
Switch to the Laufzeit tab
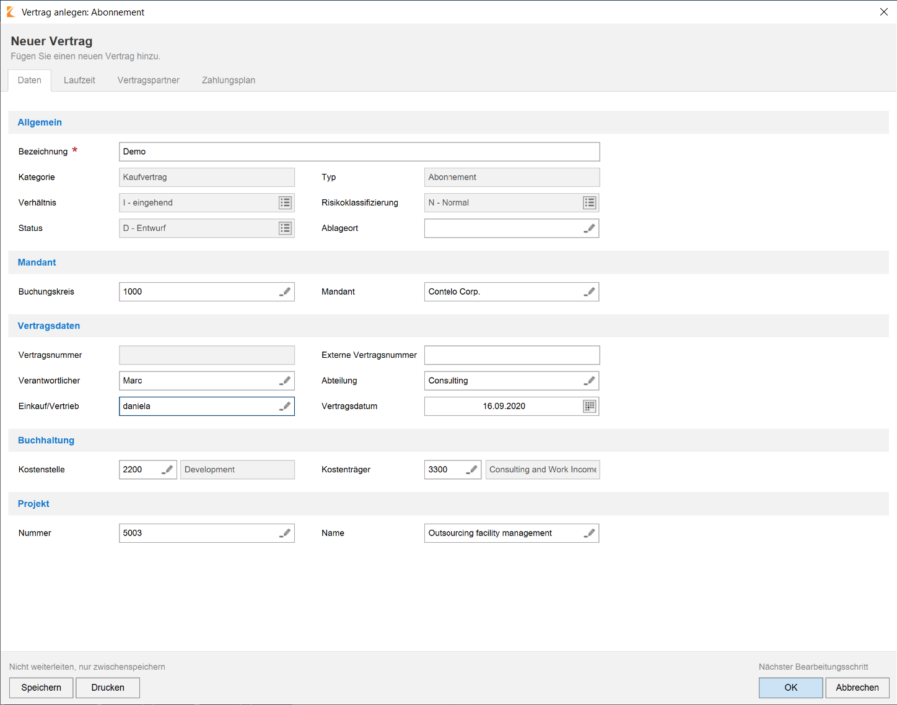[79, 80]
